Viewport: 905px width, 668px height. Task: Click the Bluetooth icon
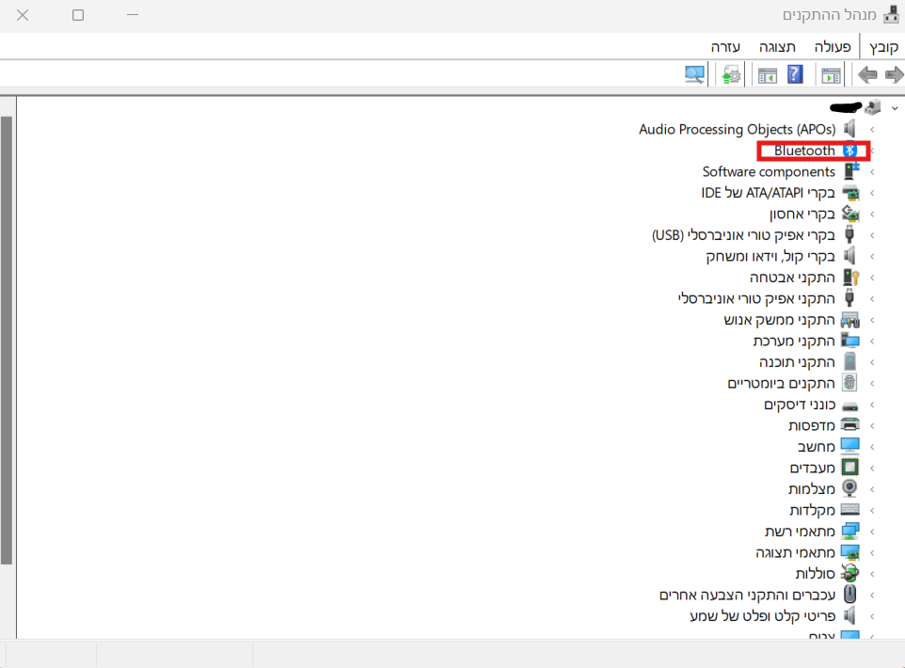pyautogui.click(x=849, y=151)
